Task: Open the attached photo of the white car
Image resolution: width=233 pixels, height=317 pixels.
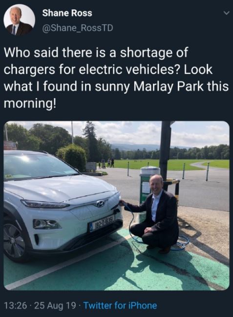Action: 116,206
